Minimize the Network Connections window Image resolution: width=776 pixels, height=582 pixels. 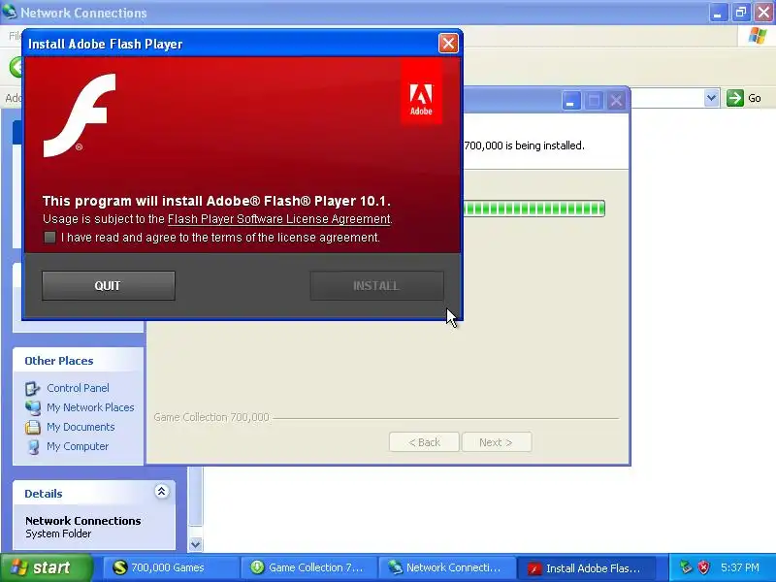(x=718, y=13)
